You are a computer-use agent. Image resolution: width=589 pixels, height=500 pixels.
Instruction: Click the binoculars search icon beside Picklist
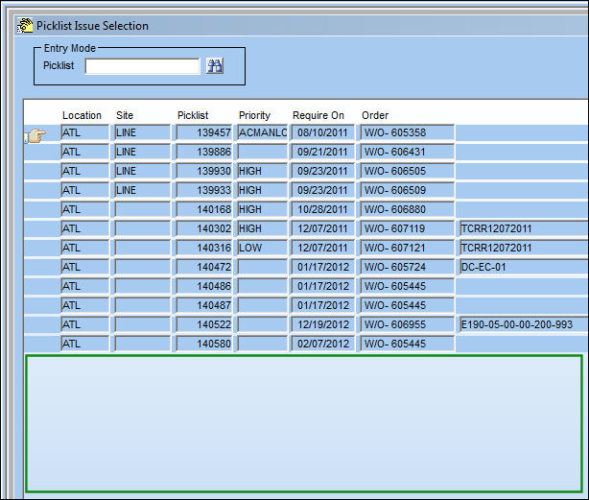coord(215,66)
